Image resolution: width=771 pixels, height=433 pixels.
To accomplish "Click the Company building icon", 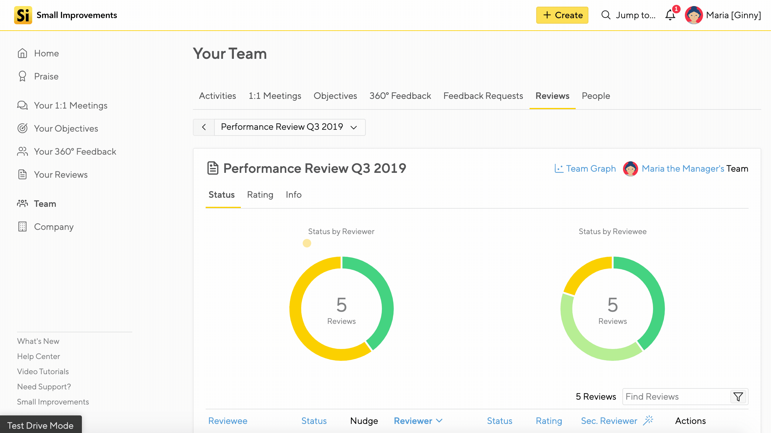I will tap(22, 227).
